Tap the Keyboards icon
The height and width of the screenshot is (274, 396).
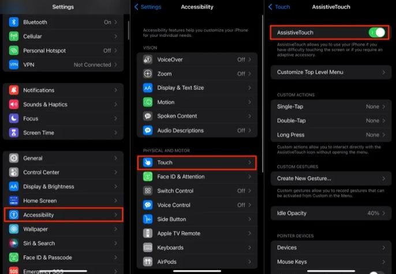(x=148, y=248)
